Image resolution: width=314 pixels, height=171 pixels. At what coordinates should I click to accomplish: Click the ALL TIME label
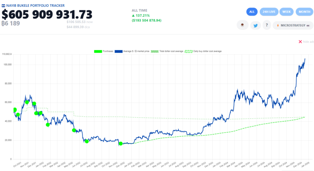coord(139,10)
